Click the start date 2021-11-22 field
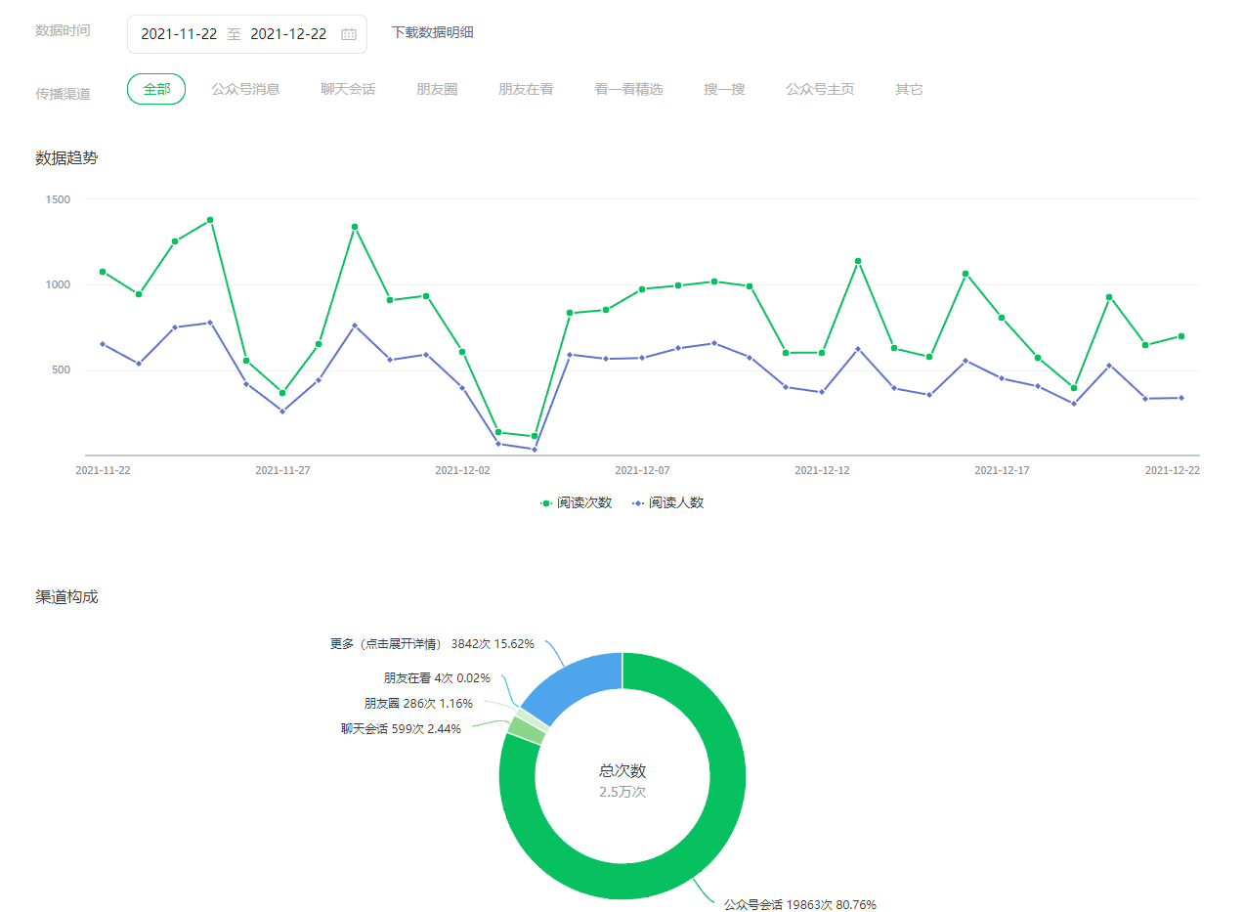Image resolution: width=1244 pixels, height=912 pixels. tap(179, 34)
